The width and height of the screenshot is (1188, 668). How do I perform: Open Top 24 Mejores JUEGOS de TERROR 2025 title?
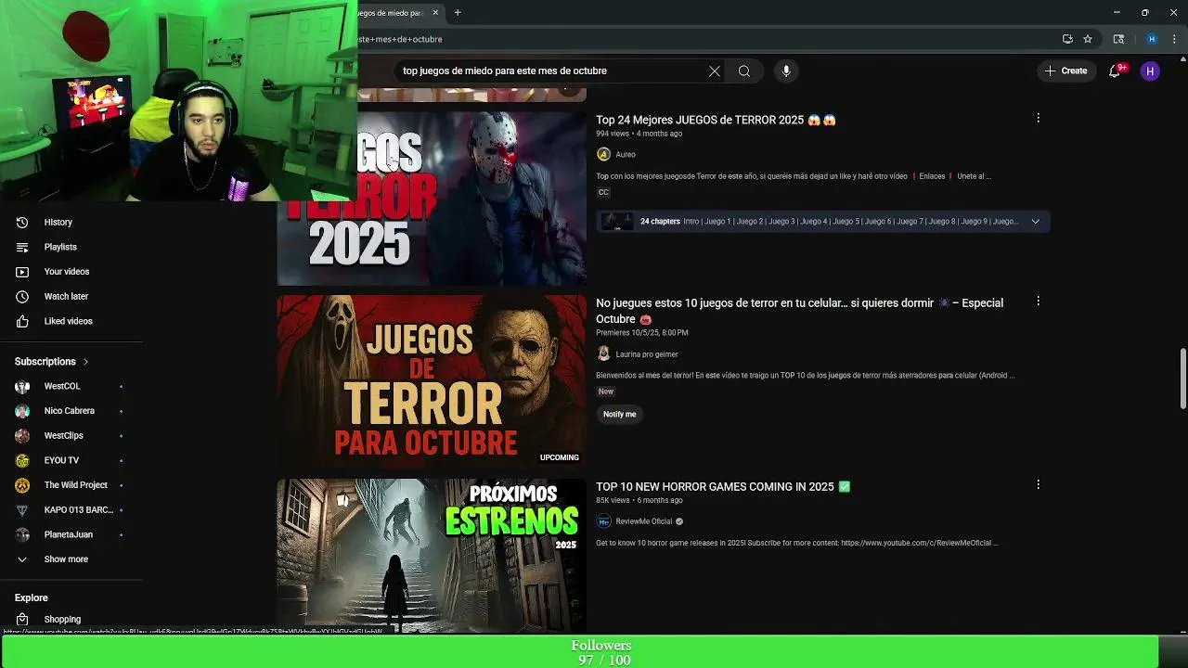[716, 120]
